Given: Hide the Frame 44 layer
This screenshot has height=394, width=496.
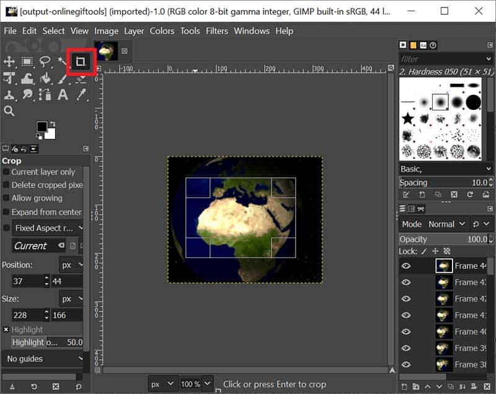Looking at the screenshot, I should 406,266.
